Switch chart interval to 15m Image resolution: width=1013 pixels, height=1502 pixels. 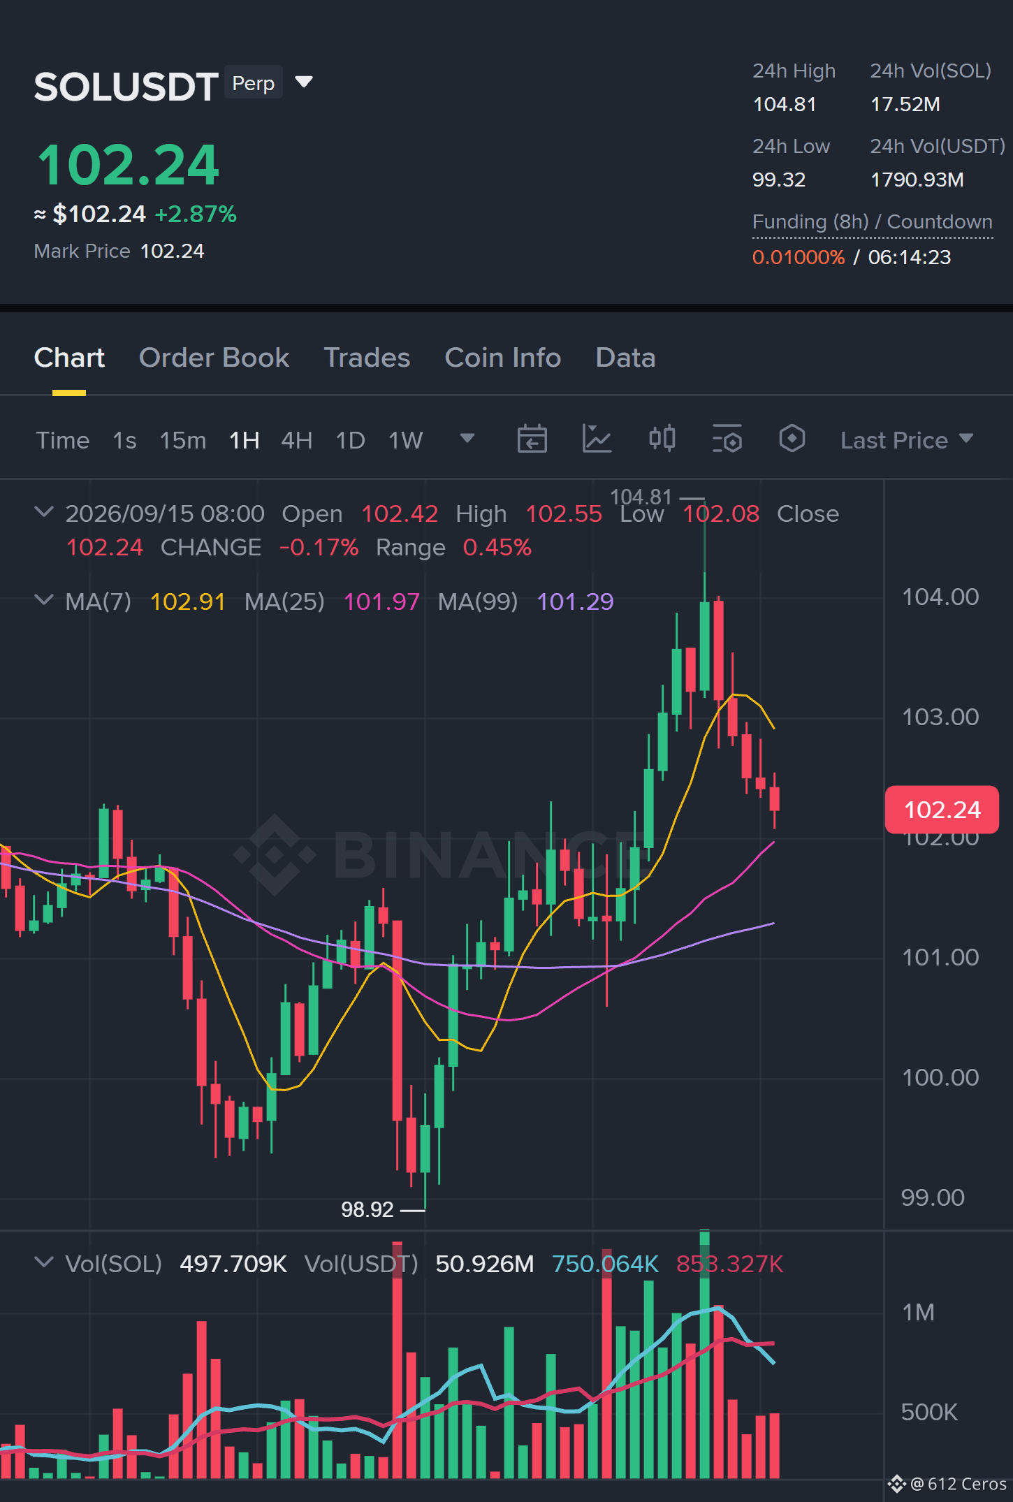(x=183, y=440)
